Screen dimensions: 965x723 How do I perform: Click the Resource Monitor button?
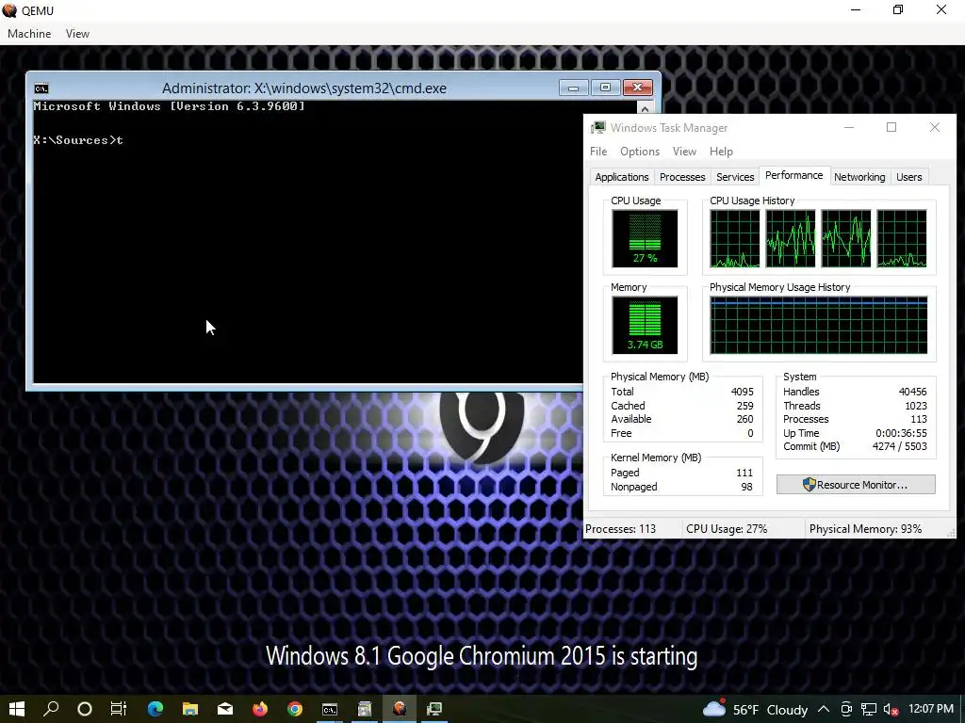point(856,485)
